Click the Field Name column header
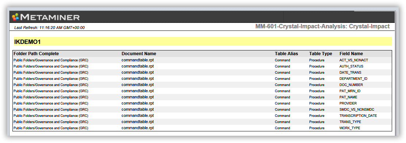406x143 pixels. point(351,54)
